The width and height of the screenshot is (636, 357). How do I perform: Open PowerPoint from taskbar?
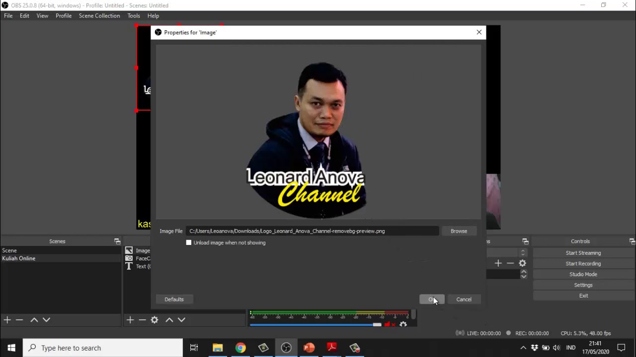point(309,348)
